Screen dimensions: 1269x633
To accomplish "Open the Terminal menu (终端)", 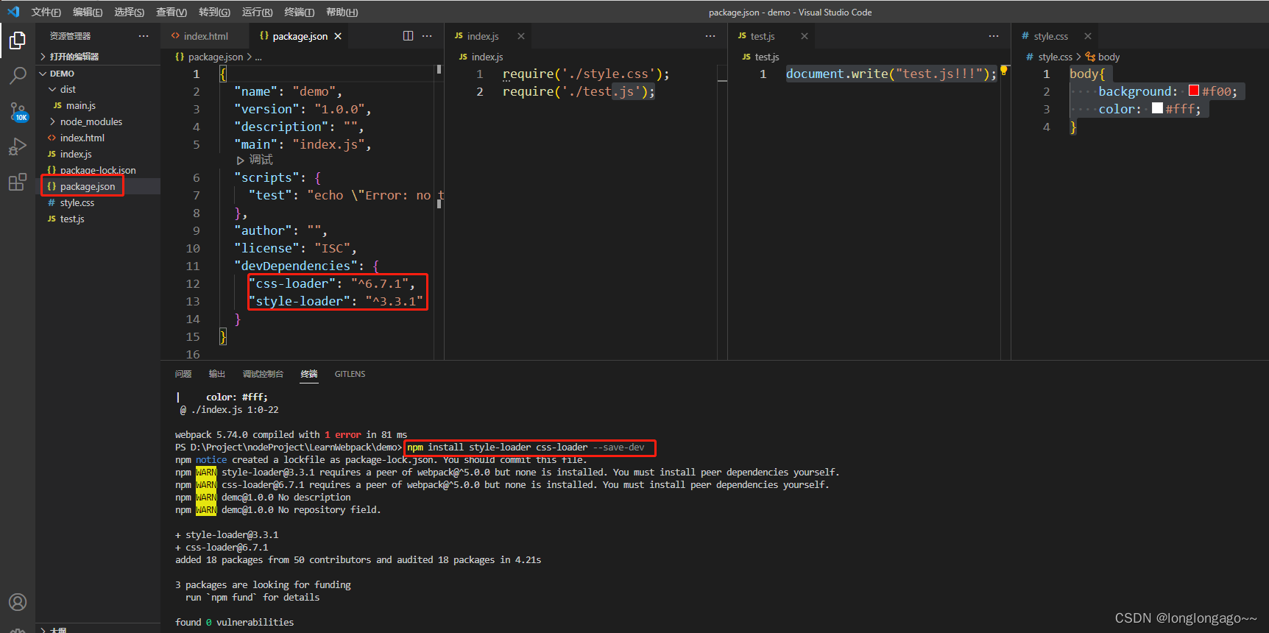I will [x=299, y=12].
